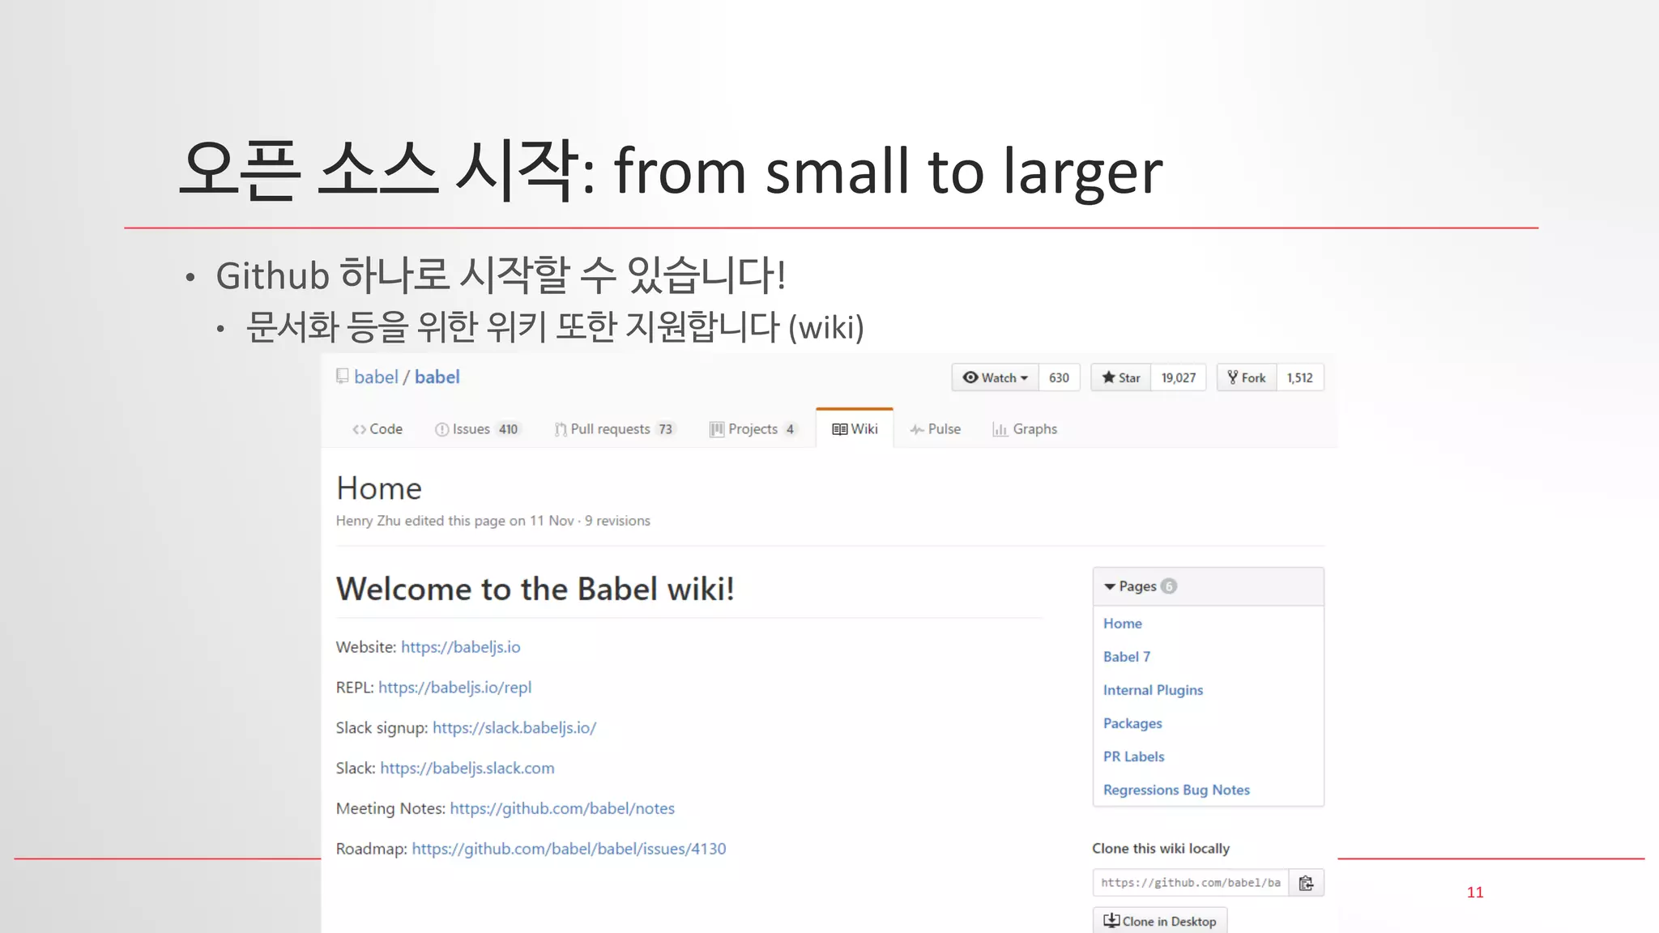Click the forks count 1,512
This screenshot has width=1659, height=933.
pyautogui.click(x=1300, y=377)
